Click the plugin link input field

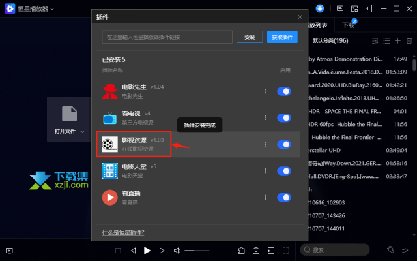pyautogui.click(x=167, y=37)
